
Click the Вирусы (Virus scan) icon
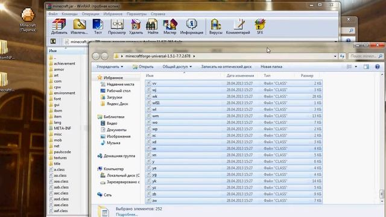[216, 27]
